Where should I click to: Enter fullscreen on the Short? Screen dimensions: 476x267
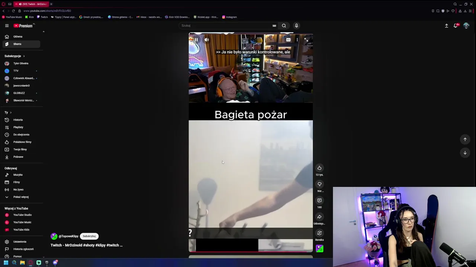[x=306, y=40]
